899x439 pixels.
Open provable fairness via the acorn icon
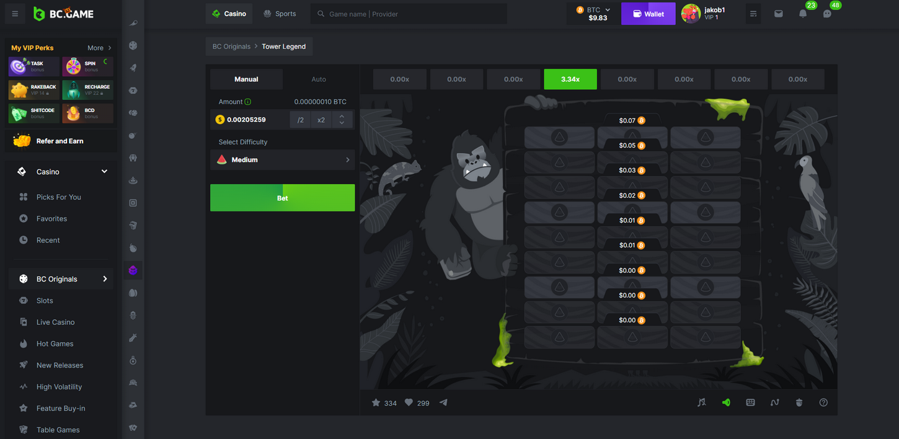[799, 402]
